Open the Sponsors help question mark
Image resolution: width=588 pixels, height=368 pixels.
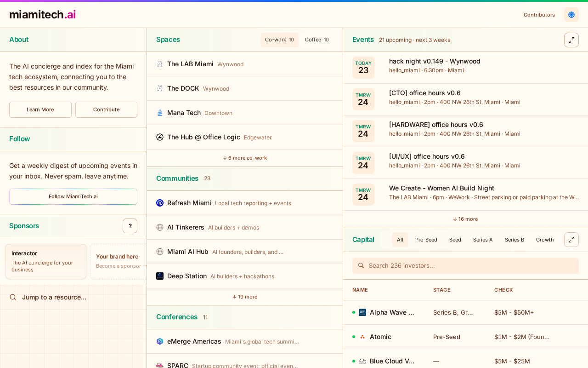130,226
